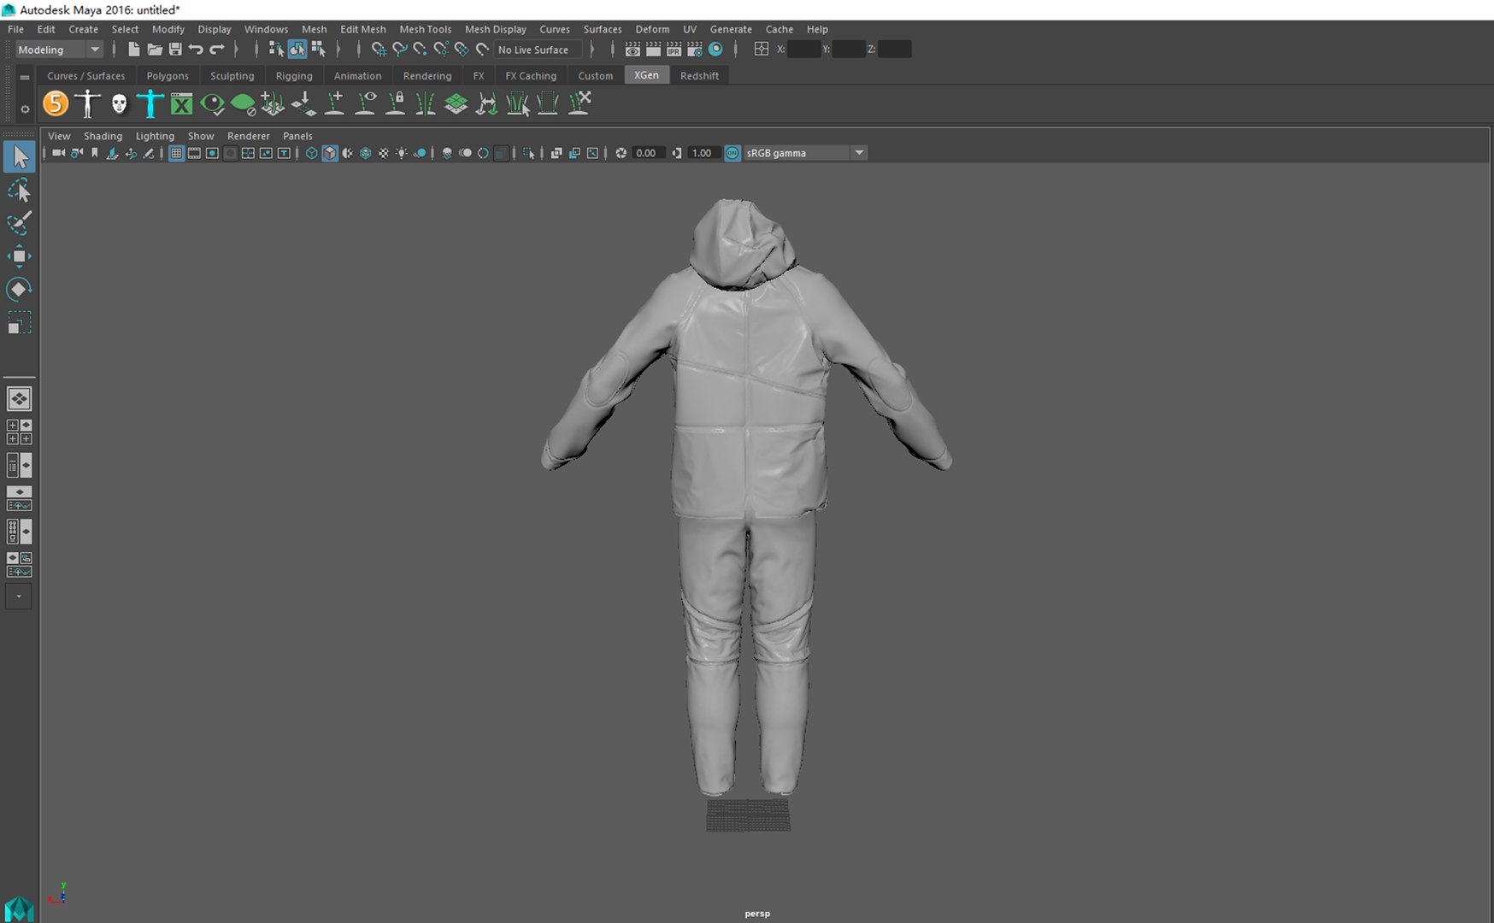Click No Live Surface field
Image resolution: width=1494 pixels, height=923 pixels.
point(537,50)
